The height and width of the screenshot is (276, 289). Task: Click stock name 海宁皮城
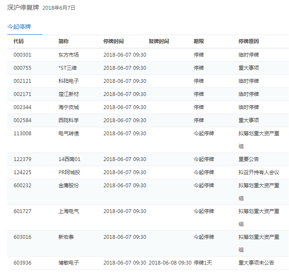click(x=69, y=107)
